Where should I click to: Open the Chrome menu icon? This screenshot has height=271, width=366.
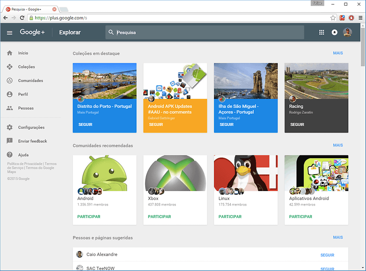pos(360,18)
